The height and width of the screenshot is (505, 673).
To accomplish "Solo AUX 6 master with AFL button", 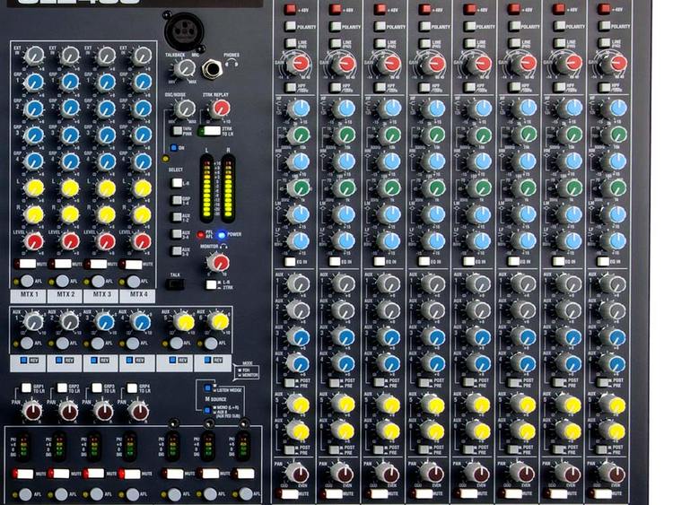I will click(211, 343).
